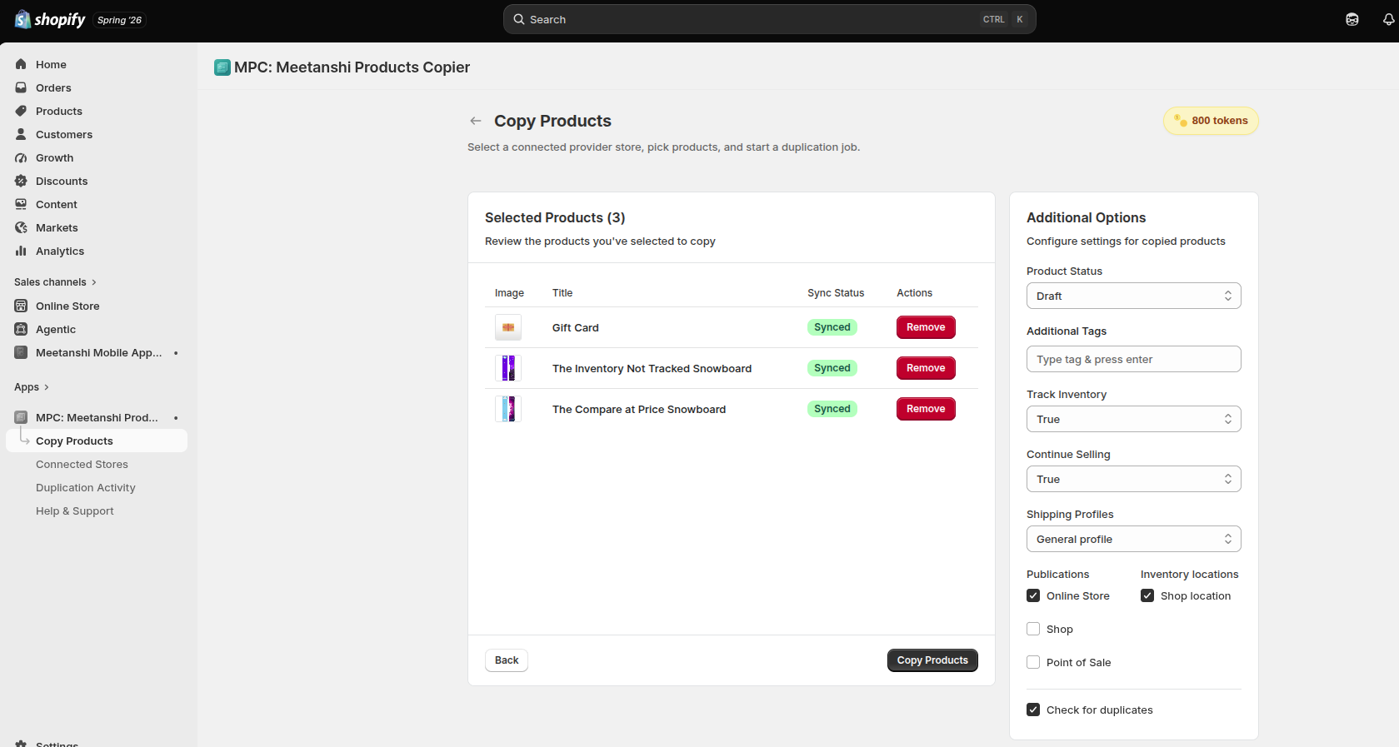Open notifications bell in top bar
The height and width of the screenshot is (747, 1399).
tap(1388, 19)
